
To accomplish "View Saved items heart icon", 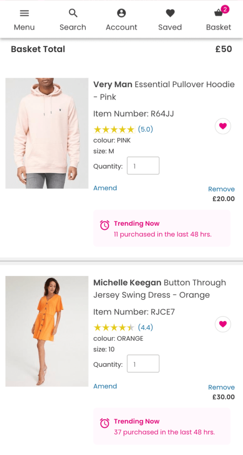I will point(170,13).
